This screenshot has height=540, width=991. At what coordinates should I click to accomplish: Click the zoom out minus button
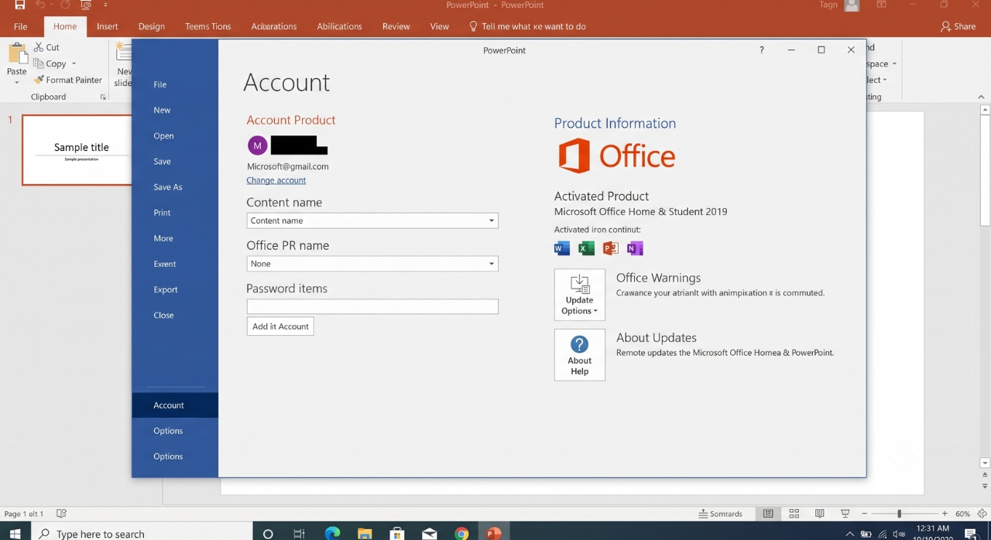865,514
